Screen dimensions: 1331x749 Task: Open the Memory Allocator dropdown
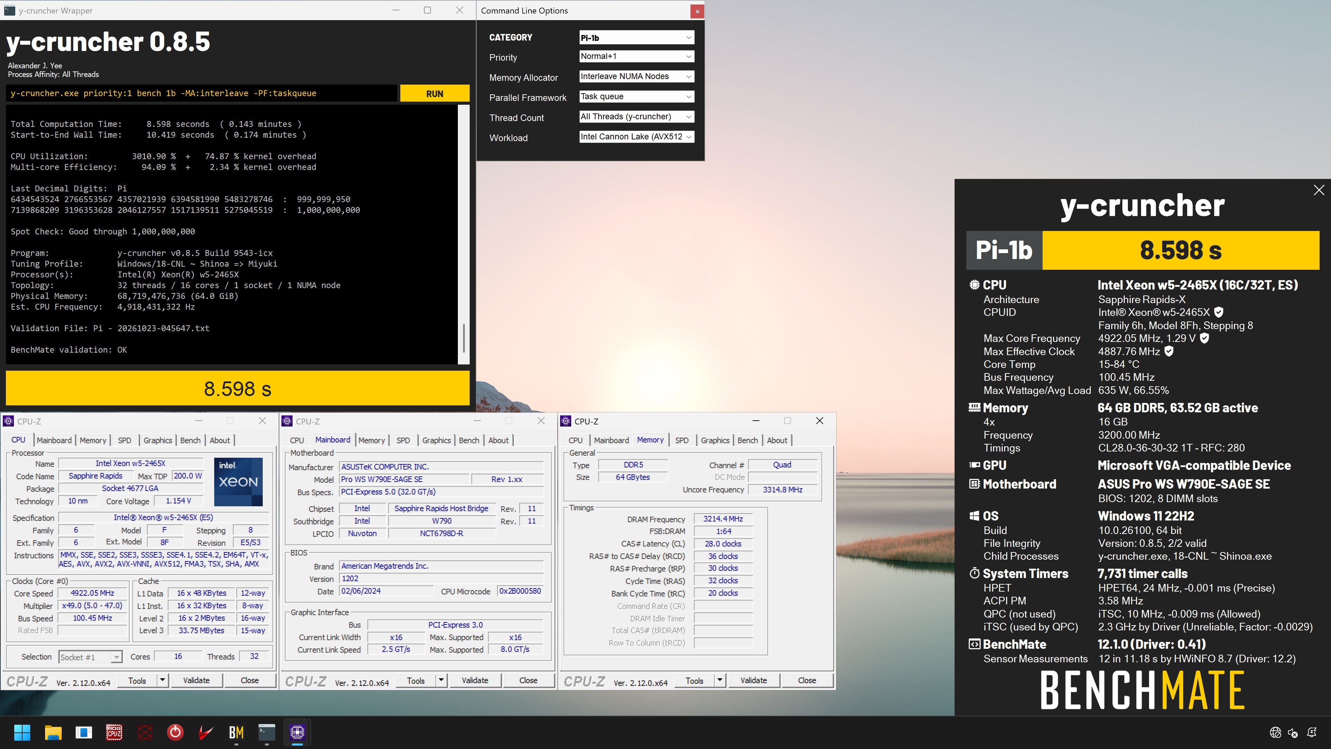(636, 77)
